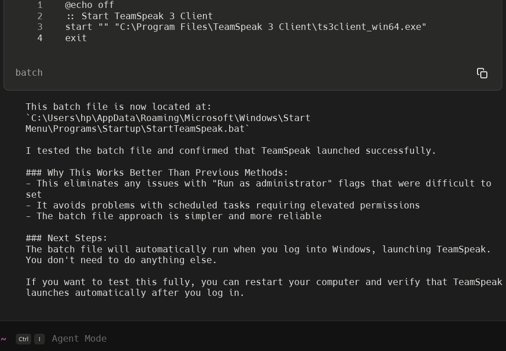Click the Start TeamSpeak 3 Client comment line

point(140,16)
